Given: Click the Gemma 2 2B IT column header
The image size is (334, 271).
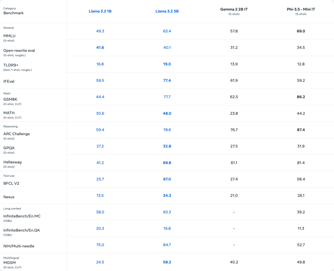Looking at the screenshot, I should pos(234,9).
